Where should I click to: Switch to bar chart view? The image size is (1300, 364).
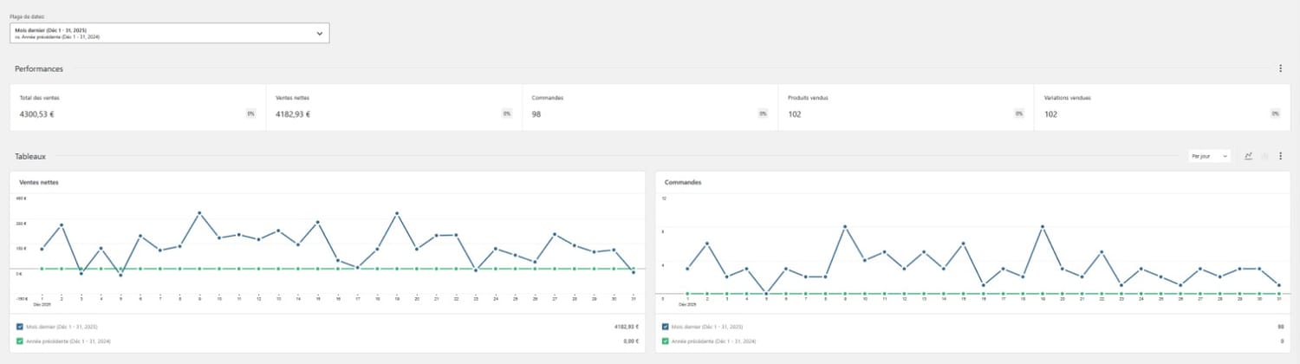pyautogui.click(x=1264, y=156)
